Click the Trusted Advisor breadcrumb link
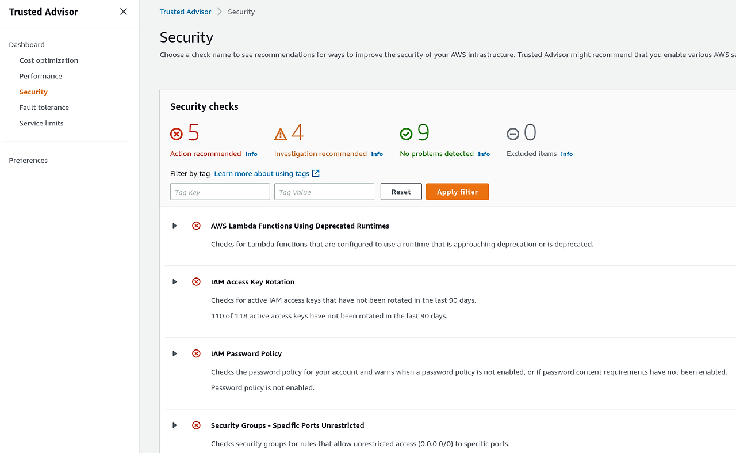The image size is (736, 453). pyautogui.click(x=185, y=12)
